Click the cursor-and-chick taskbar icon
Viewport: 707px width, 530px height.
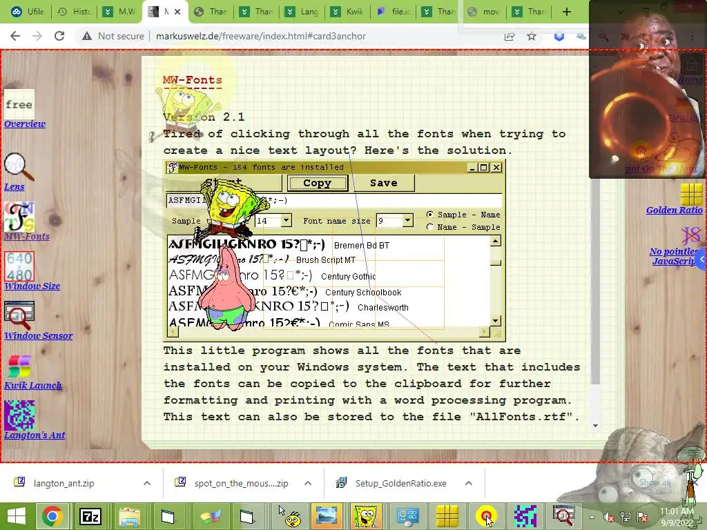coord(289,516)
